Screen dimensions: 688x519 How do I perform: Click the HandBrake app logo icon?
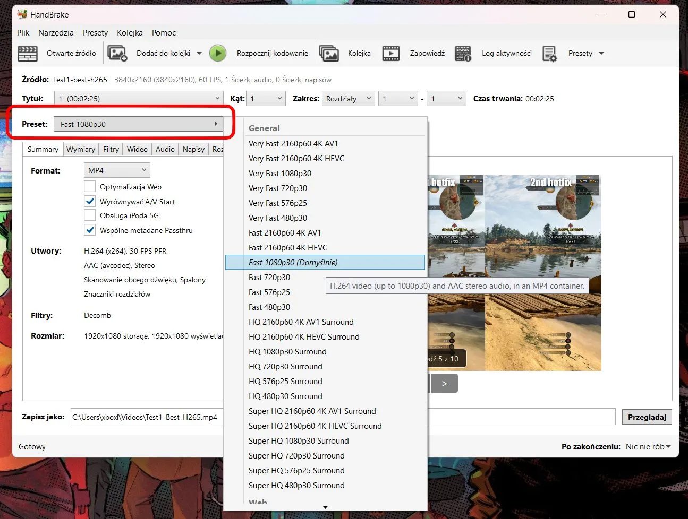(x=22, y=14)
